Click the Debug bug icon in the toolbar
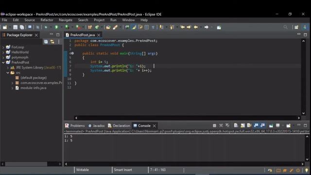Screen dimensions: 311x175 pos(46,27)
